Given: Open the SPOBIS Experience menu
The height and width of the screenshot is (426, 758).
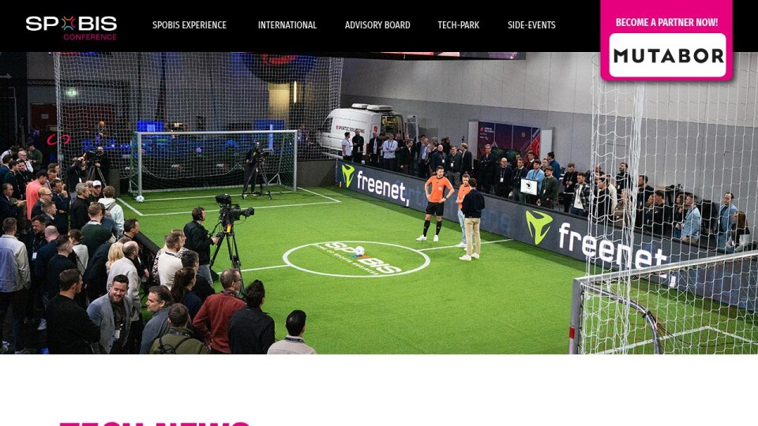Looking at the screenshot, I should pyautogui.click(x=189, y=25).
